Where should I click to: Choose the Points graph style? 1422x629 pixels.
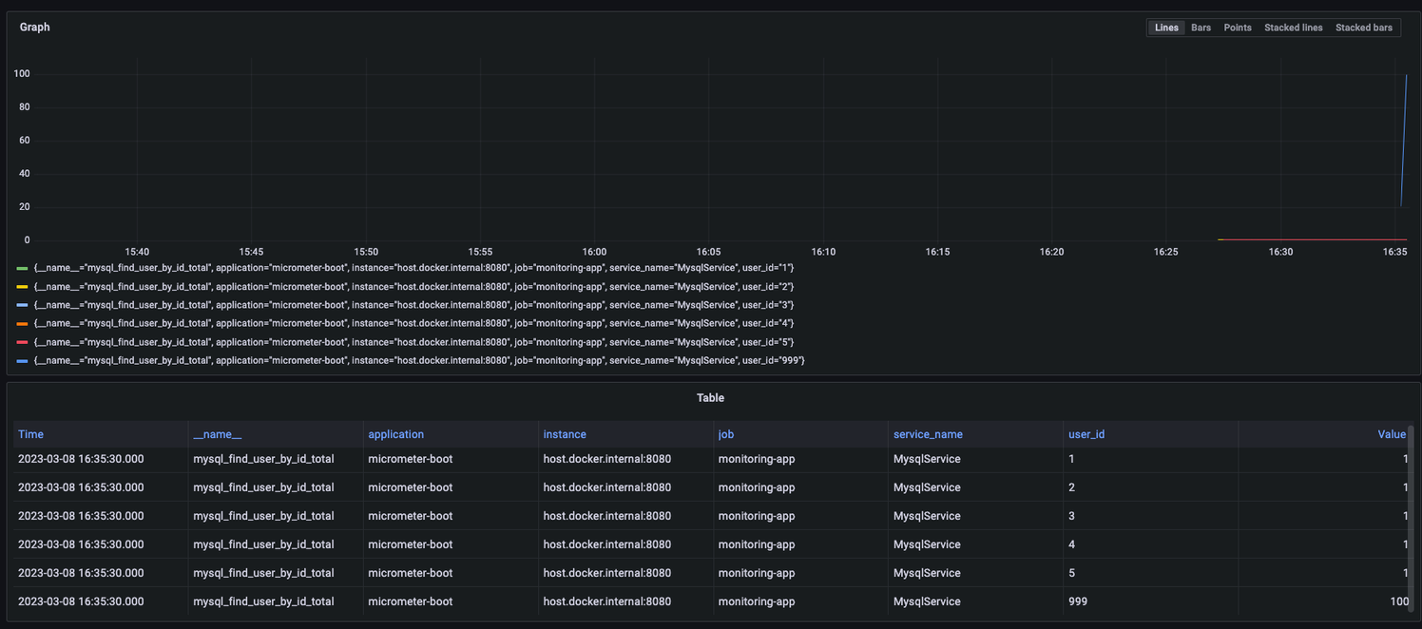pyautogui.click(x=1237, y=28)
